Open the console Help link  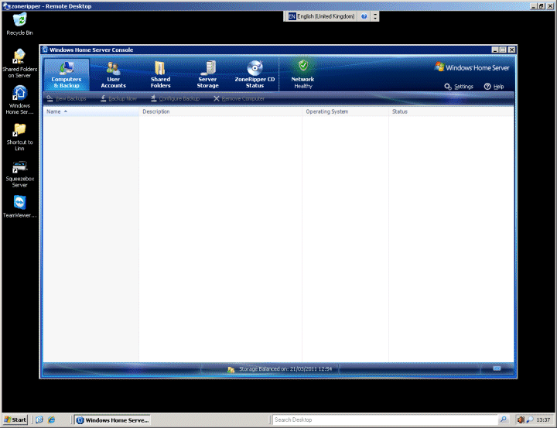(494, 87)
